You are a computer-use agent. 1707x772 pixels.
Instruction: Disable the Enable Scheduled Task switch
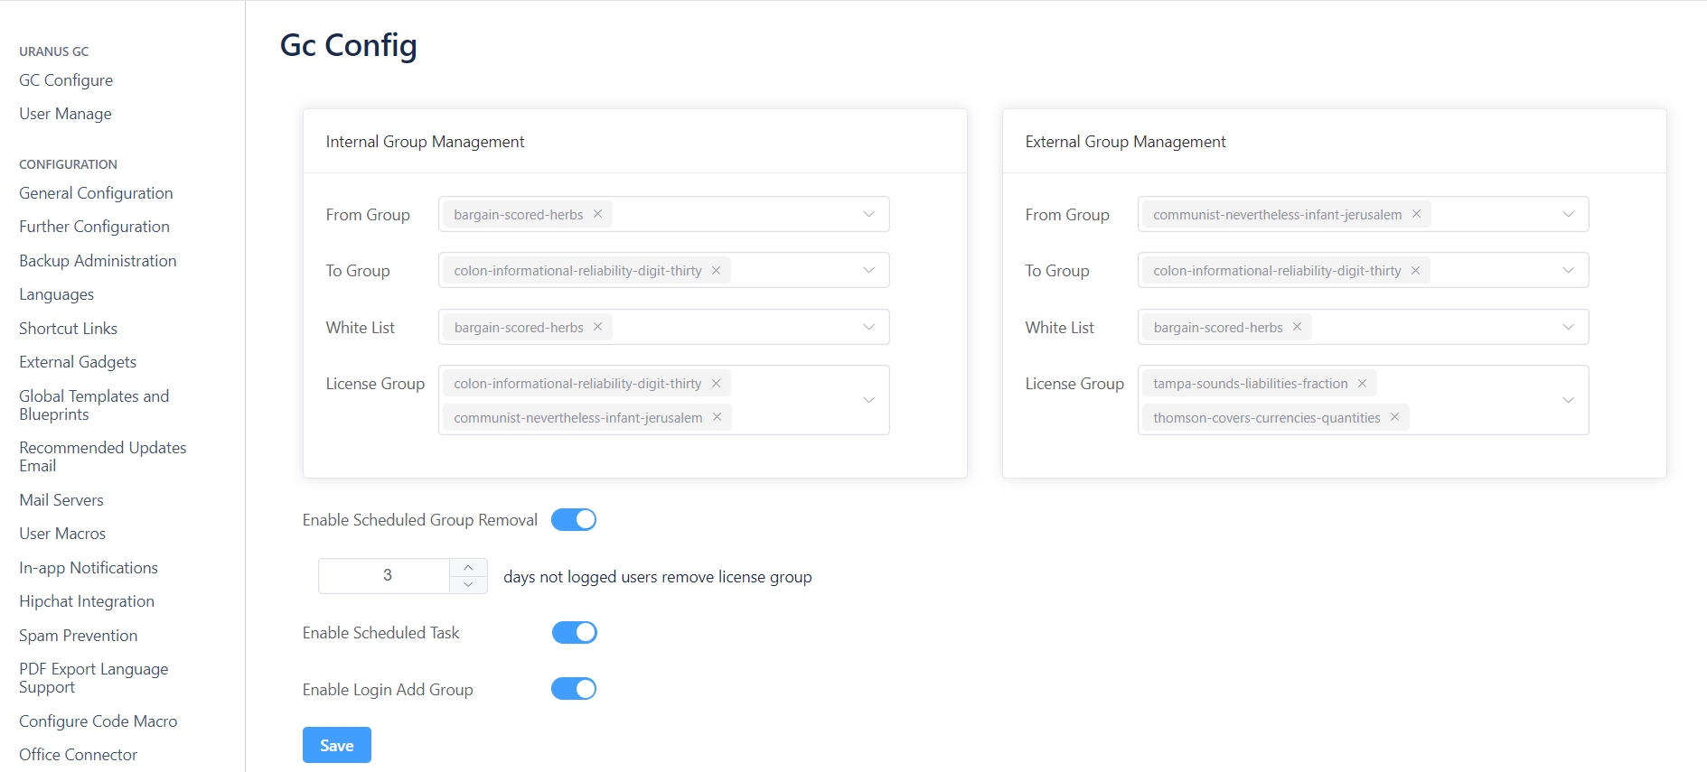tap(574, 632)
